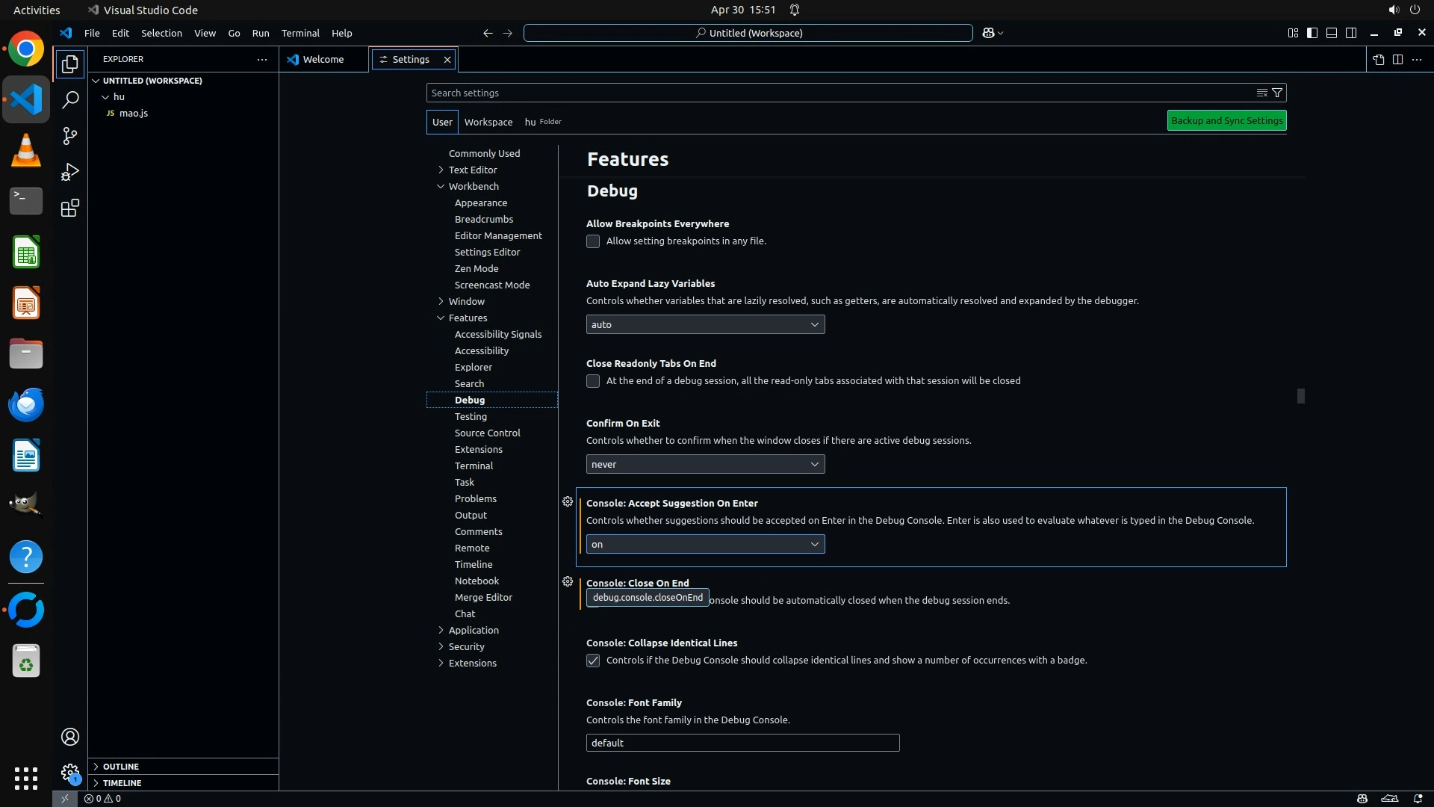
Task: Uncheck Console Collapse Identical Lines checkbox
Action: (593, 661)
